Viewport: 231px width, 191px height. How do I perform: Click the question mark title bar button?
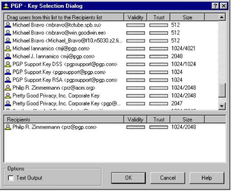pyautogui.click(x=215, y=6)
